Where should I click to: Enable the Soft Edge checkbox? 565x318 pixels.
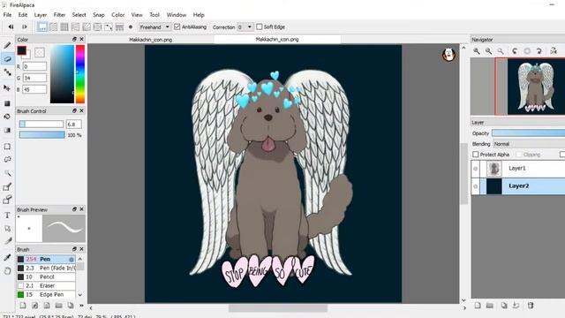pos(259,26)
